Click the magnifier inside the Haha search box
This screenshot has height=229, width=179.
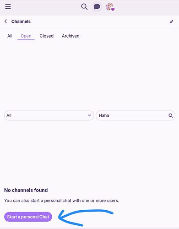coord(171,115)
